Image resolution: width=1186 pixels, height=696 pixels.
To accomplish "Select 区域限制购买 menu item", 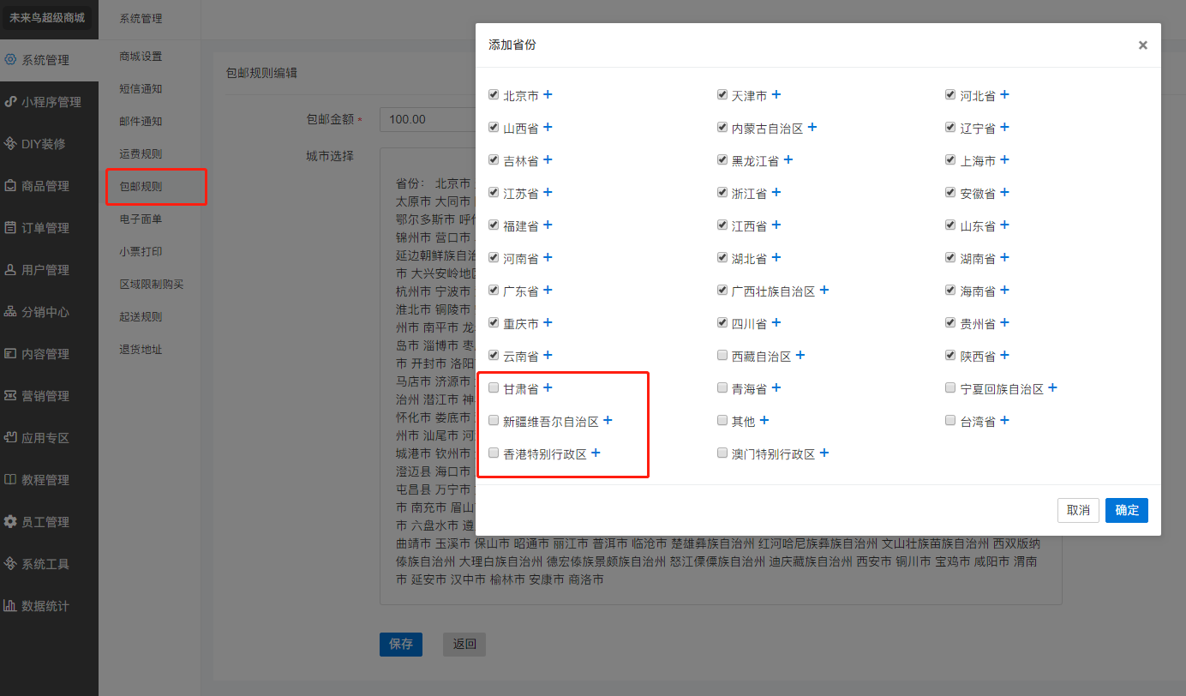I will point(152,285).
